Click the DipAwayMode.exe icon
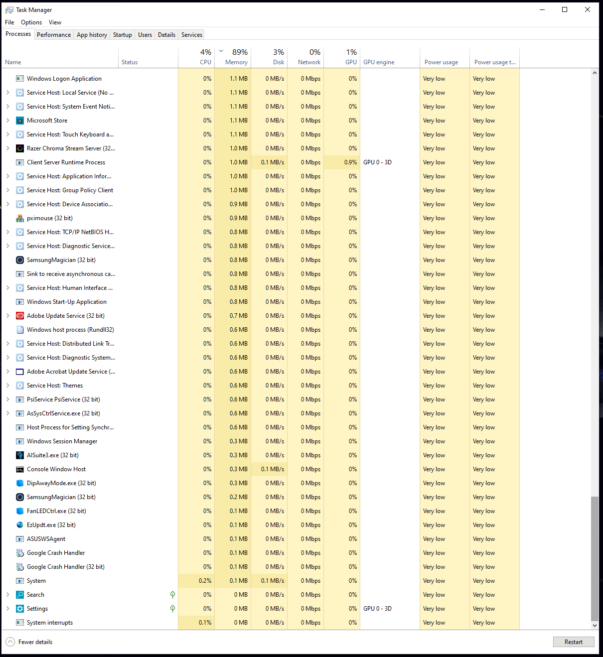The height and width of the screenshot is (657, 603). (20, 483)
